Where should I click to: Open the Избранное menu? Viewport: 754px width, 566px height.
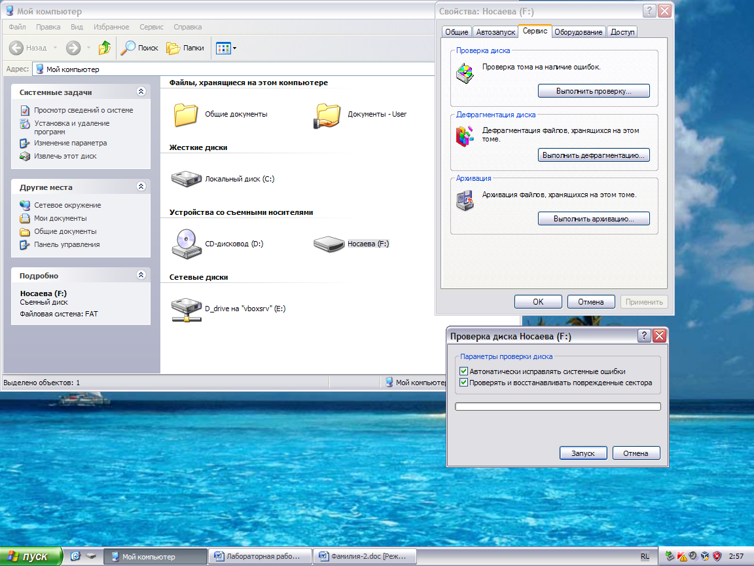(x=111, y=27)
